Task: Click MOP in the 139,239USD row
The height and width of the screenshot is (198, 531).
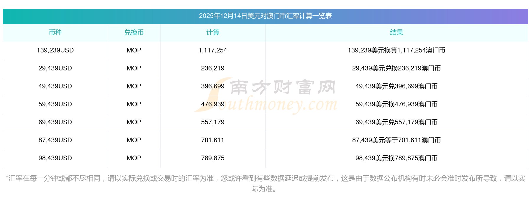Action: coord(134,50)
